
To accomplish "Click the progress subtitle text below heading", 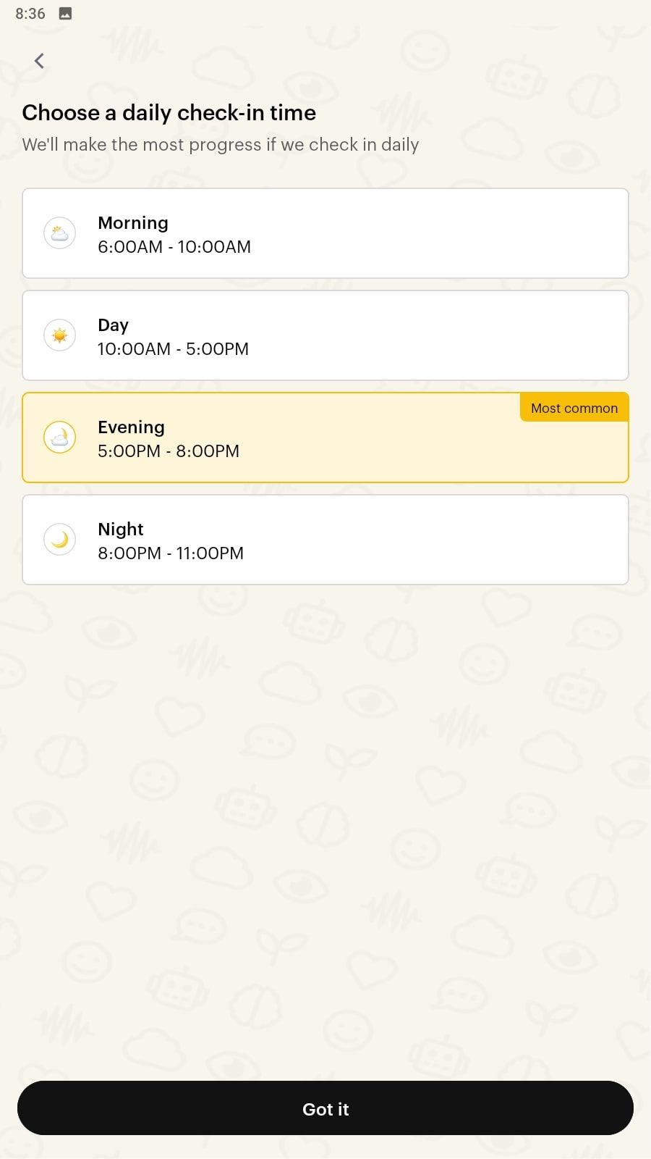I will click(221, 145).
